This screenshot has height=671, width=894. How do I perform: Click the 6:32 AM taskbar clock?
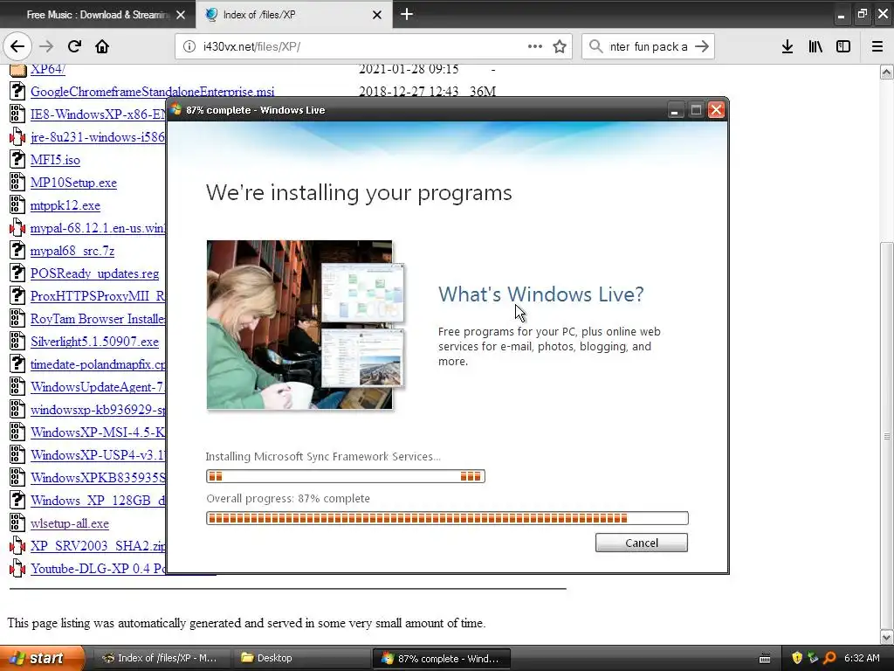(862, 658)
